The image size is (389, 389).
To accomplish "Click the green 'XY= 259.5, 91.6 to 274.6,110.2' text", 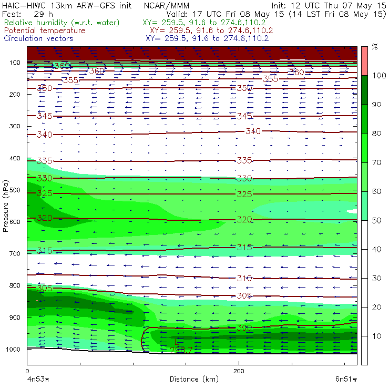I will pos(204,23).
